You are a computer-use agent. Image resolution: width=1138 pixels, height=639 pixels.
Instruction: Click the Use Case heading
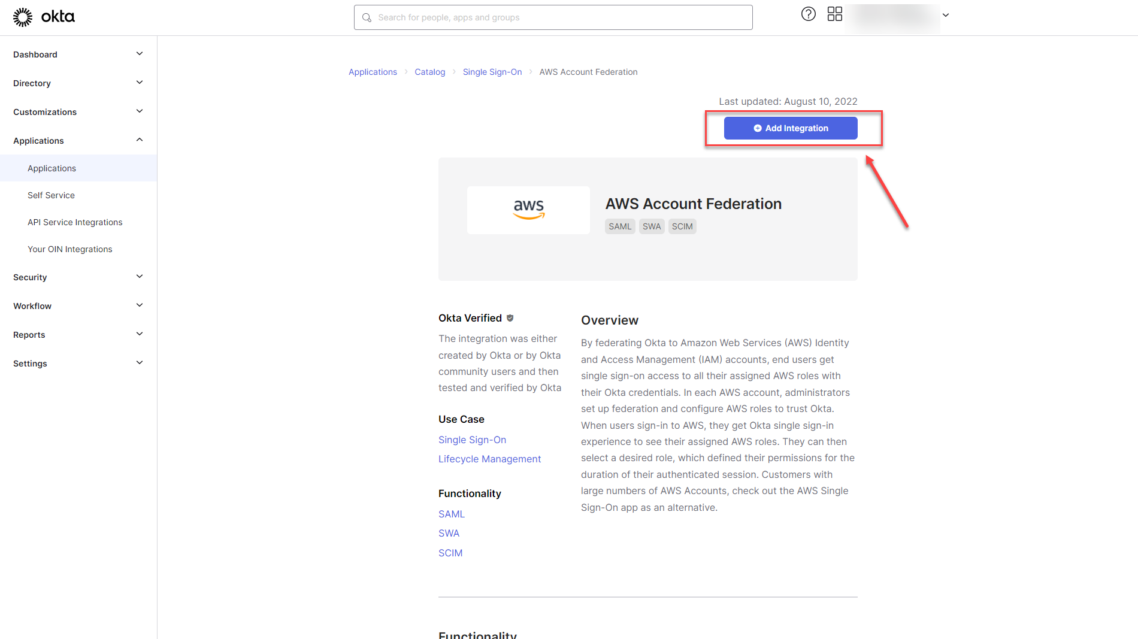coord(461,419)
